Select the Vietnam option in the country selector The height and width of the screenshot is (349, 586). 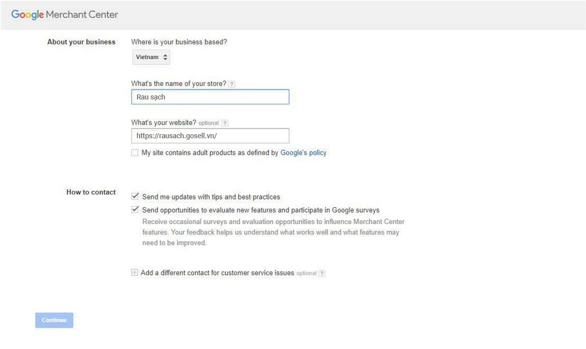(148, 57)
